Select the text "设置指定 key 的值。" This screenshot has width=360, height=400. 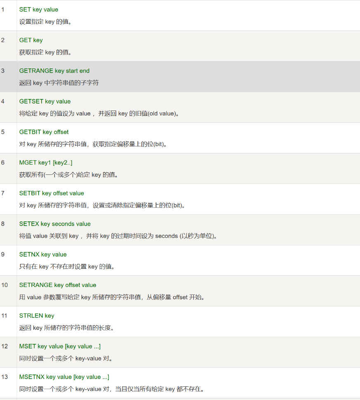tap(45, 22)
